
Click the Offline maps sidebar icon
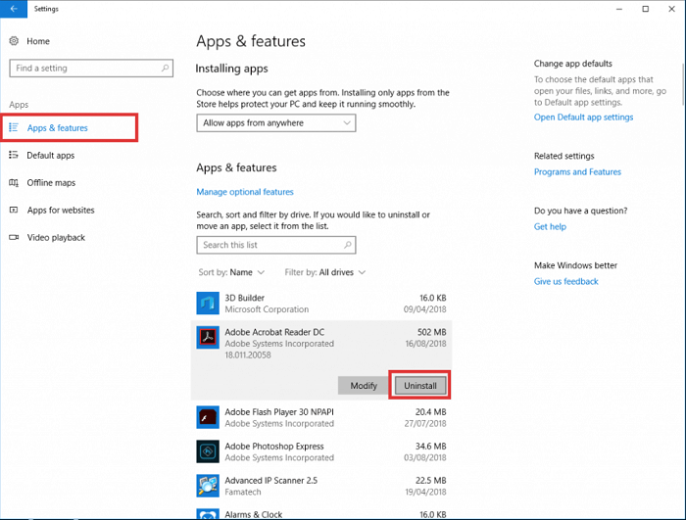[x=14, y=183]
